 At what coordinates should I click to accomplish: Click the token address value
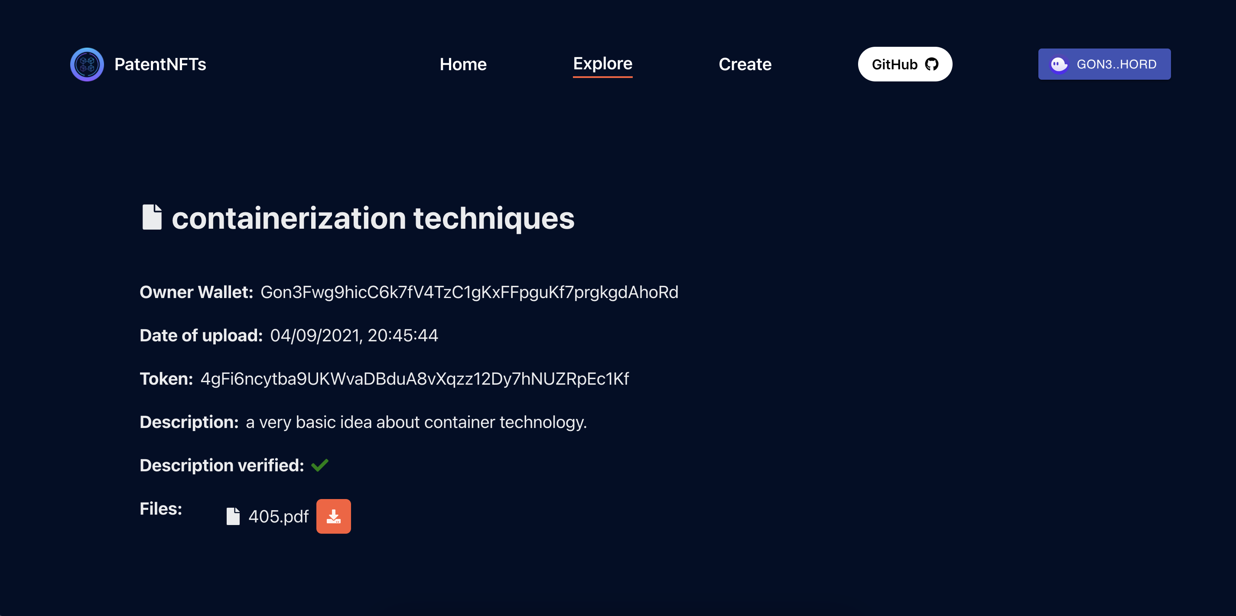[415, 379]
